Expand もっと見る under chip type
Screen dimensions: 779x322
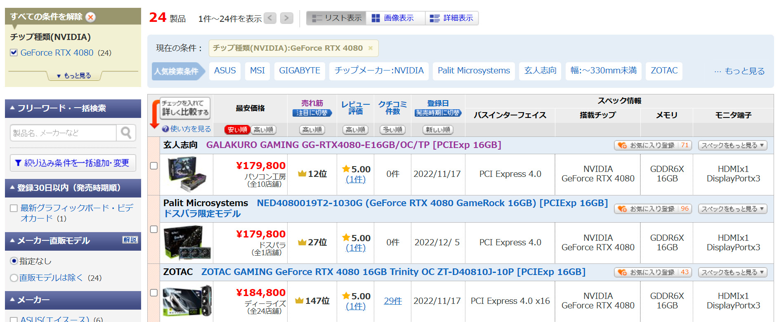point(74,75)
